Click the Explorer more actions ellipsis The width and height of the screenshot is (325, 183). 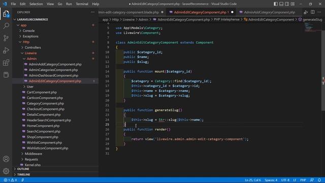pyautogui.click(x=92, y=12)
